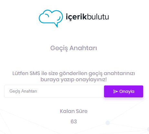Click the bold "içerik" logo text
The image size is (149, 134).
point(76,17)
